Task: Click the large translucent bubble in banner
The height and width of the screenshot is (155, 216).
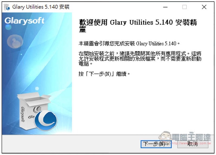Action: pyautogui.click(x=15, y=42)
